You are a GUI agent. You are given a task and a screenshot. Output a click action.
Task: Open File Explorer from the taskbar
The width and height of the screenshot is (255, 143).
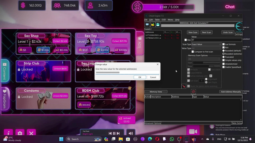[x=121, y=139]
